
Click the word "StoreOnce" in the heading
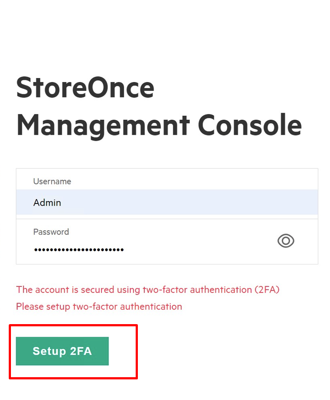point(85,88)
